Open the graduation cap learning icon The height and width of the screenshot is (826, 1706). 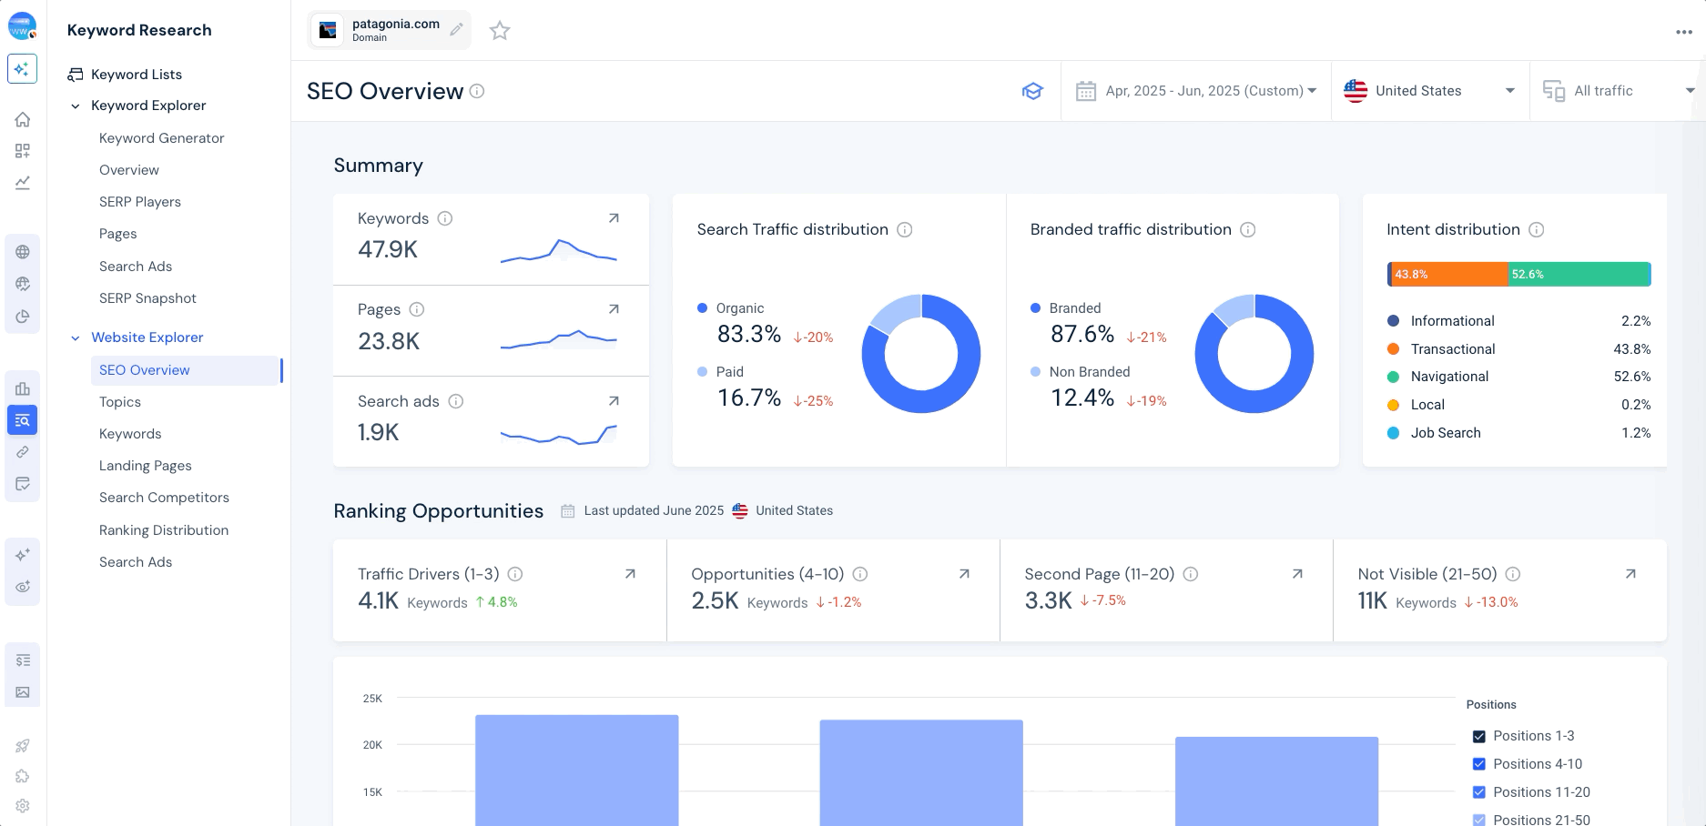coord(1031,91)
